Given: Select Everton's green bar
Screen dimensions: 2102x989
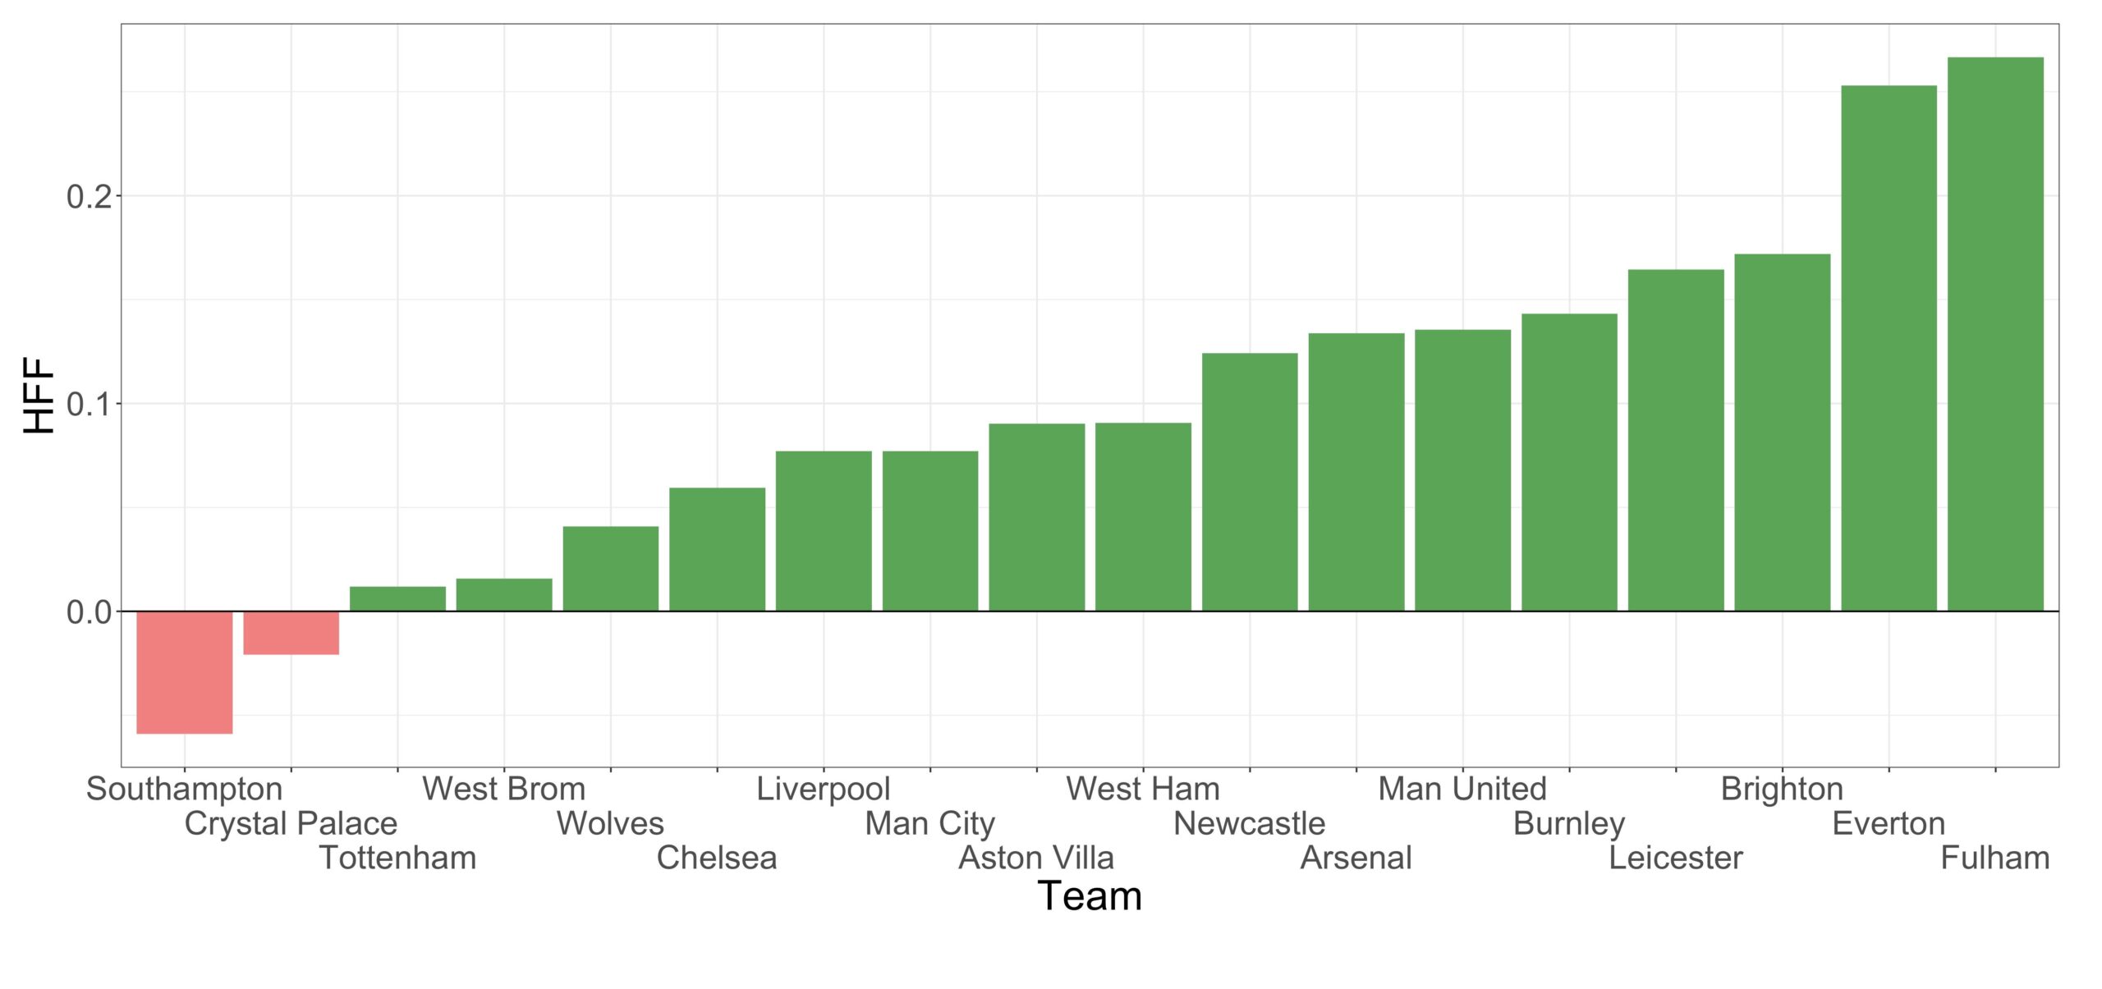Looking at the screenshot, I should click(1889, 348).
